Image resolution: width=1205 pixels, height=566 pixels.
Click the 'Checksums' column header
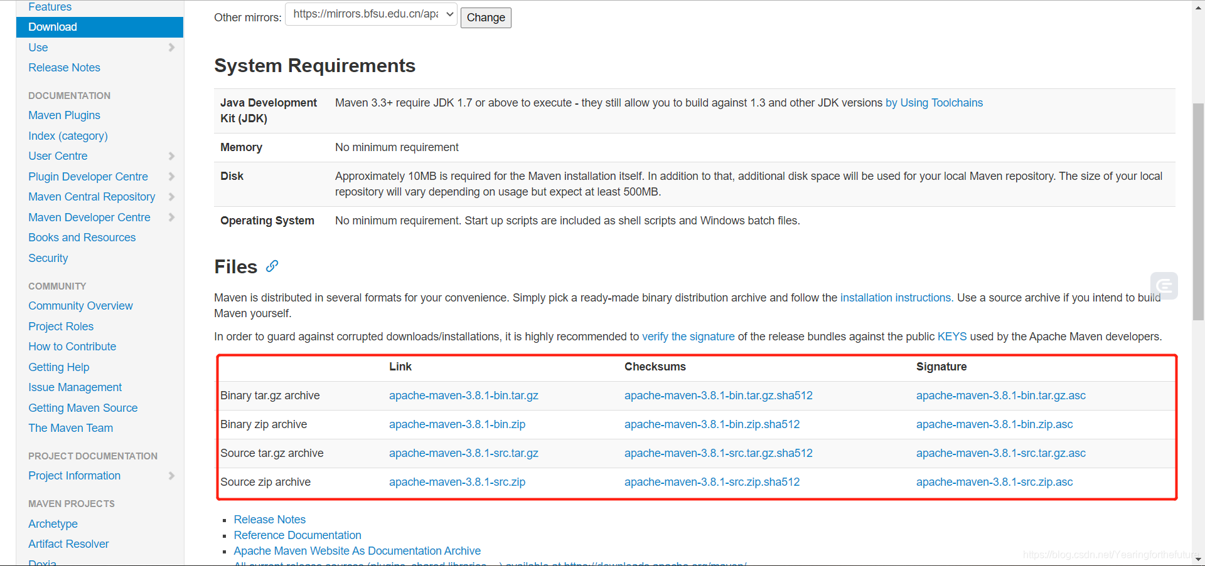click(655, 367)
